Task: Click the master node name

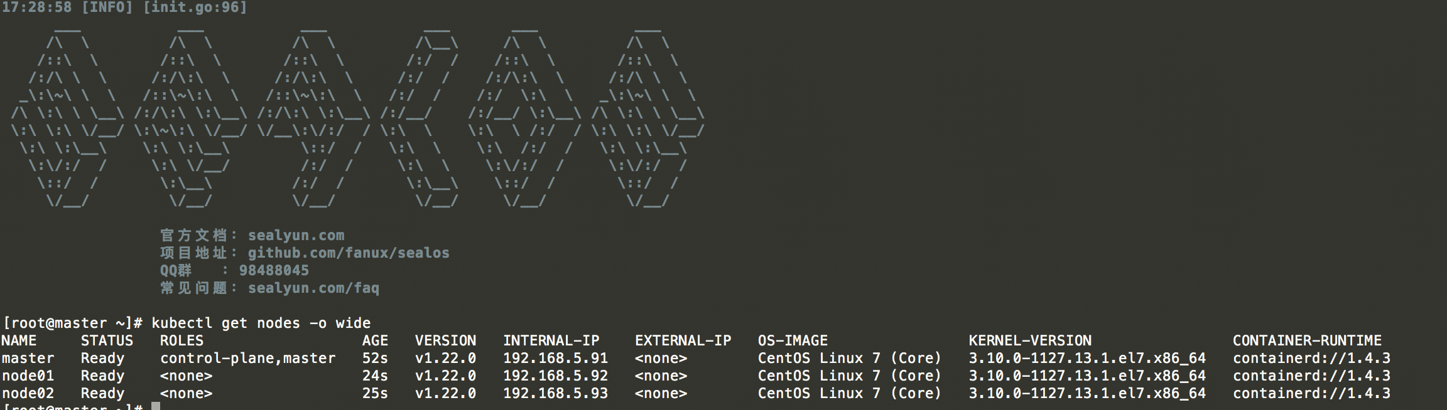Action: coord(28,359)
